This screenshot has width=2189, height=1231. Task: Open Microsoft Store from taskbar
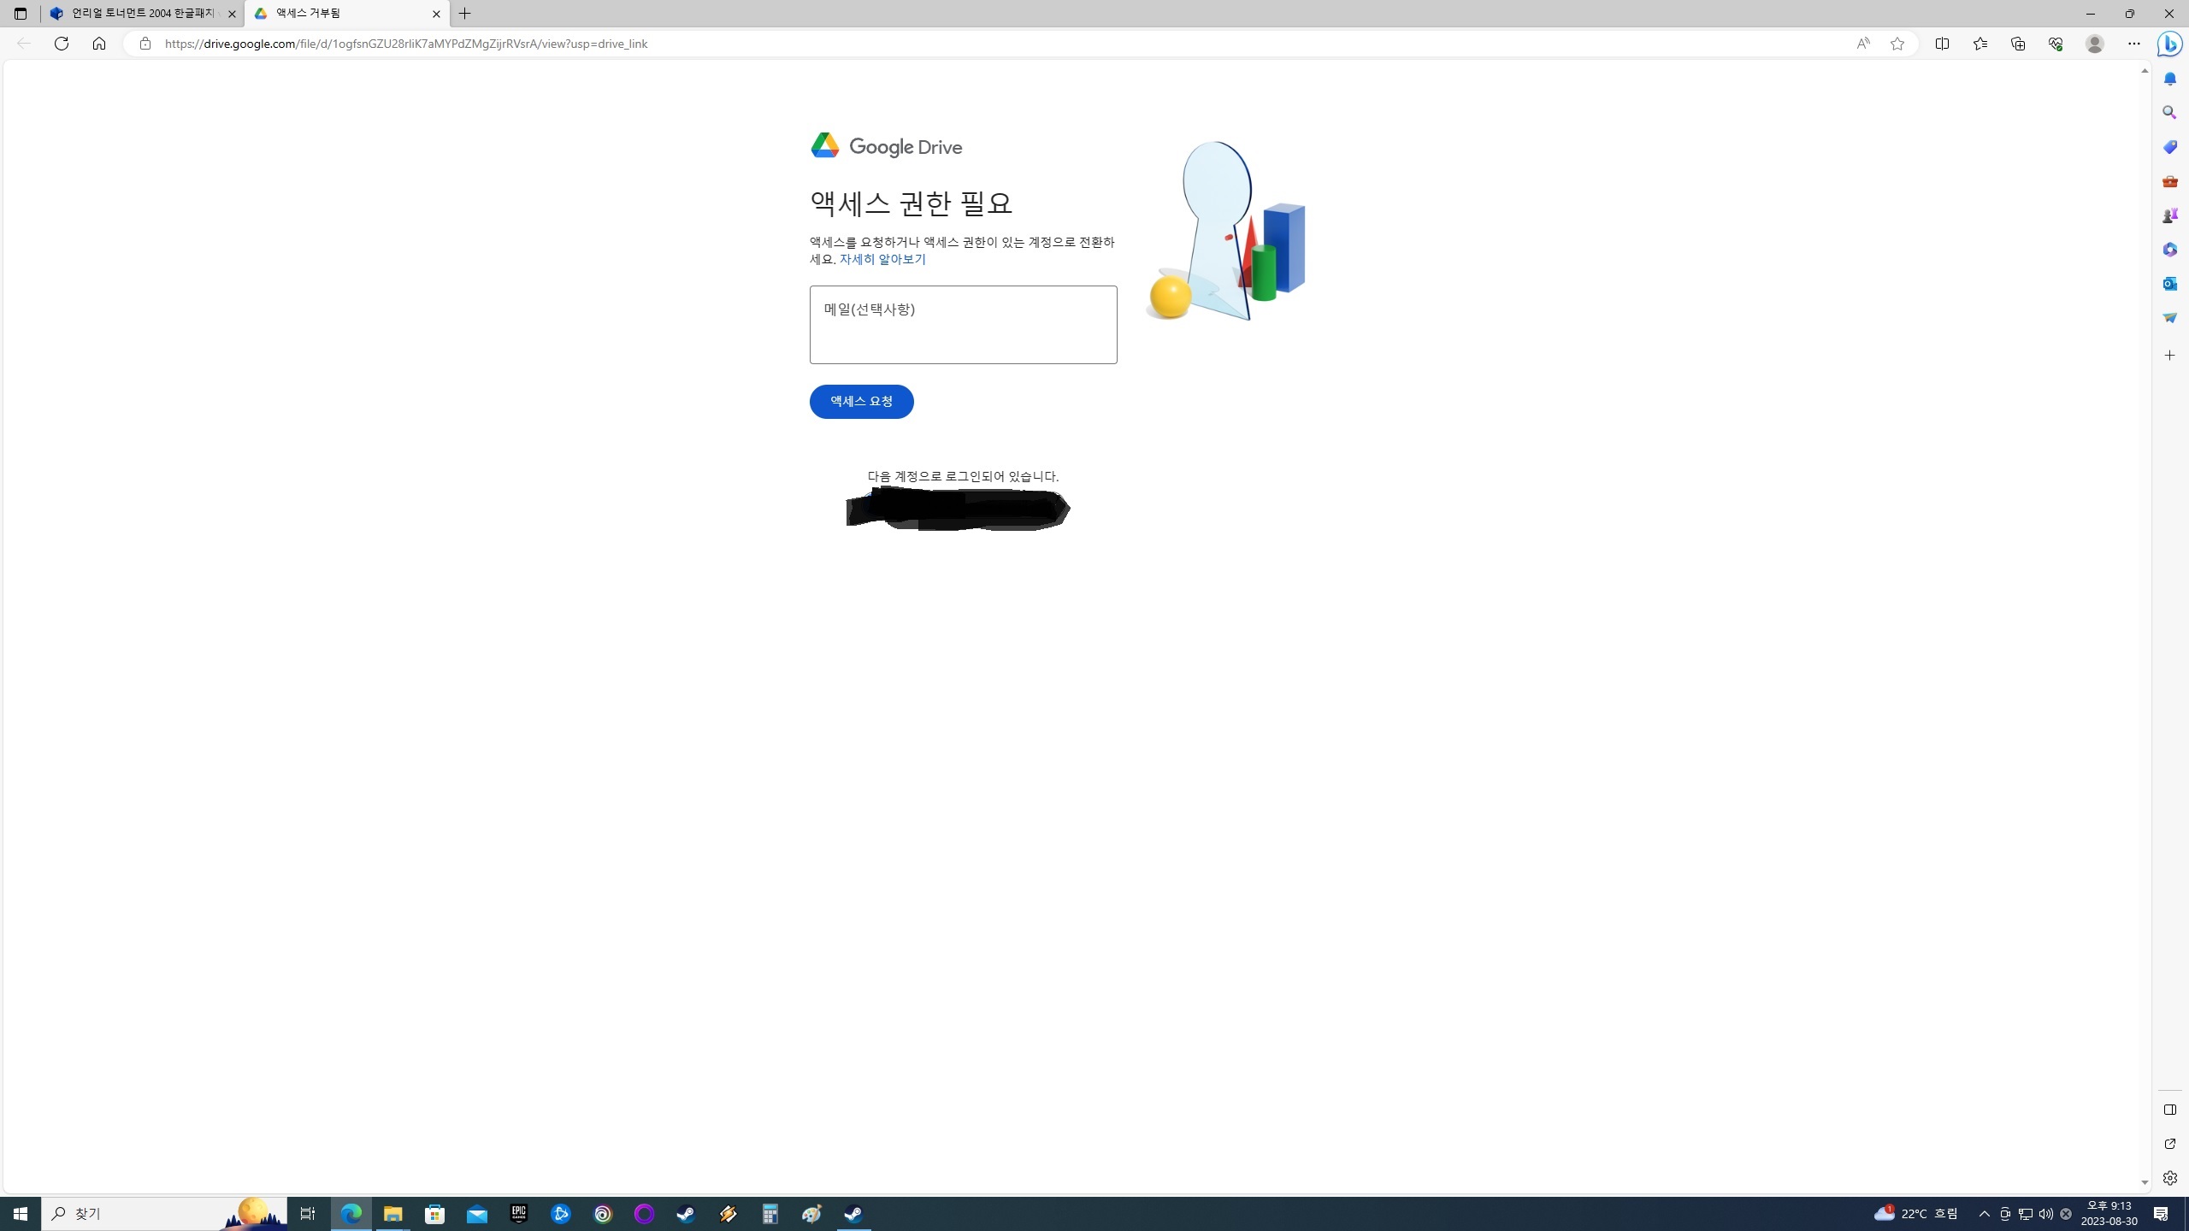click(435, 1214)
